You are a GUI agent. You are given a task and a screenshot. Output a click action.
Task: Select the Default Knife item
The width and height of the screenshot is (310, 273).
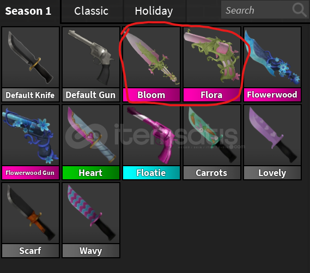(x=31, y=64)
